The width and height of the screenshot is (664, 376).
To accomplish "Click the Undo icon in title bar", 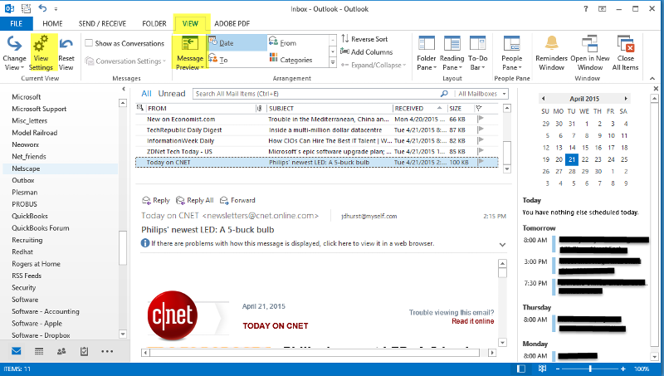I will (42, 8).
